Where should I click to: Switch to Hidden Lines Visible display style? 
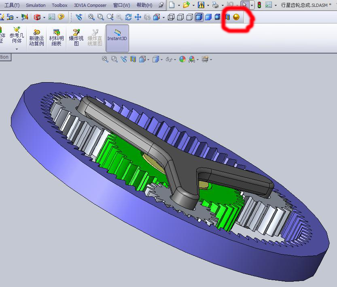[x=180, y=17]
